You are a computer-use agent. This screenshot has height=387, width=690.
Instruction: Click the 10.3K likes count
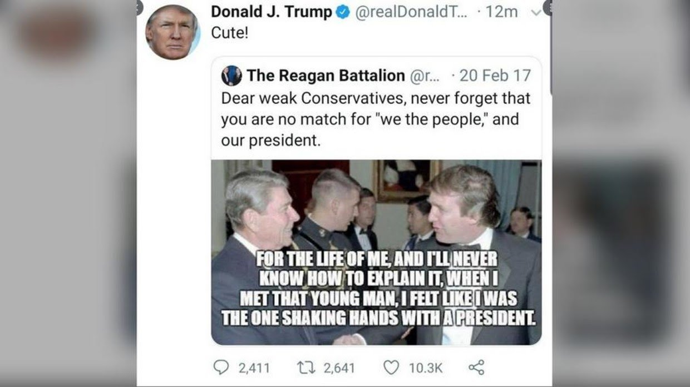click(x=426, y=368)
